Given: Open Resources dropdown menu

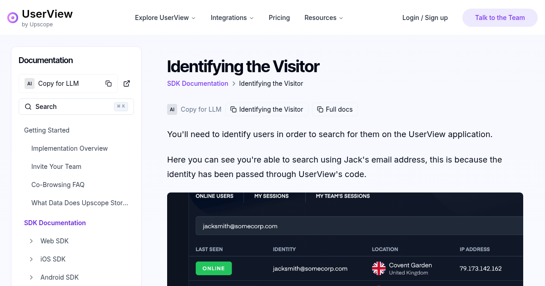Looking at the screenshot, I should (x=324, y=18).
